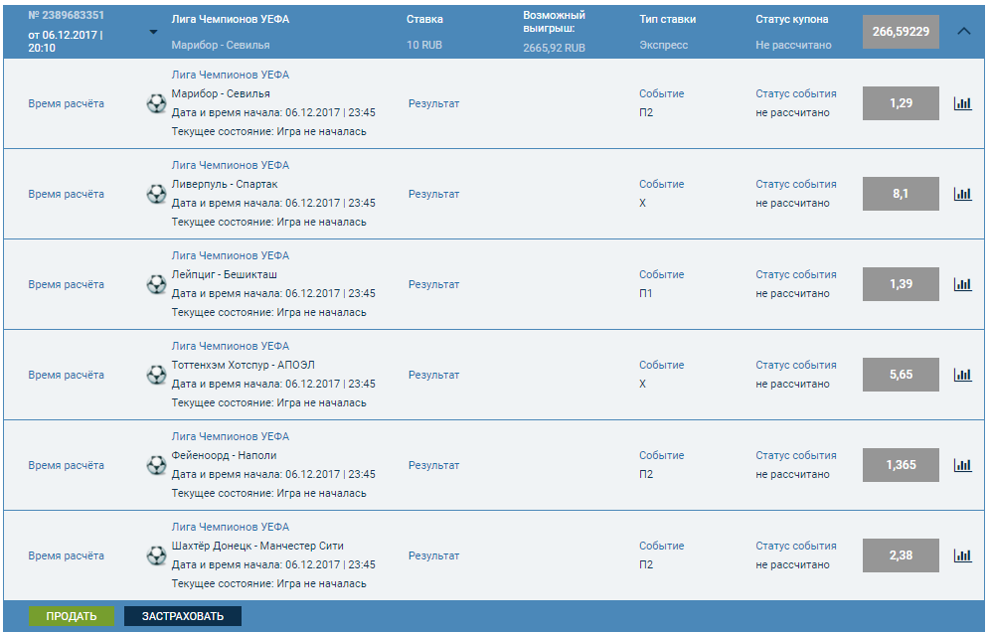Click odds 5,65 for Тоттенхэм - АПОЭЛ

click(901, 375)
